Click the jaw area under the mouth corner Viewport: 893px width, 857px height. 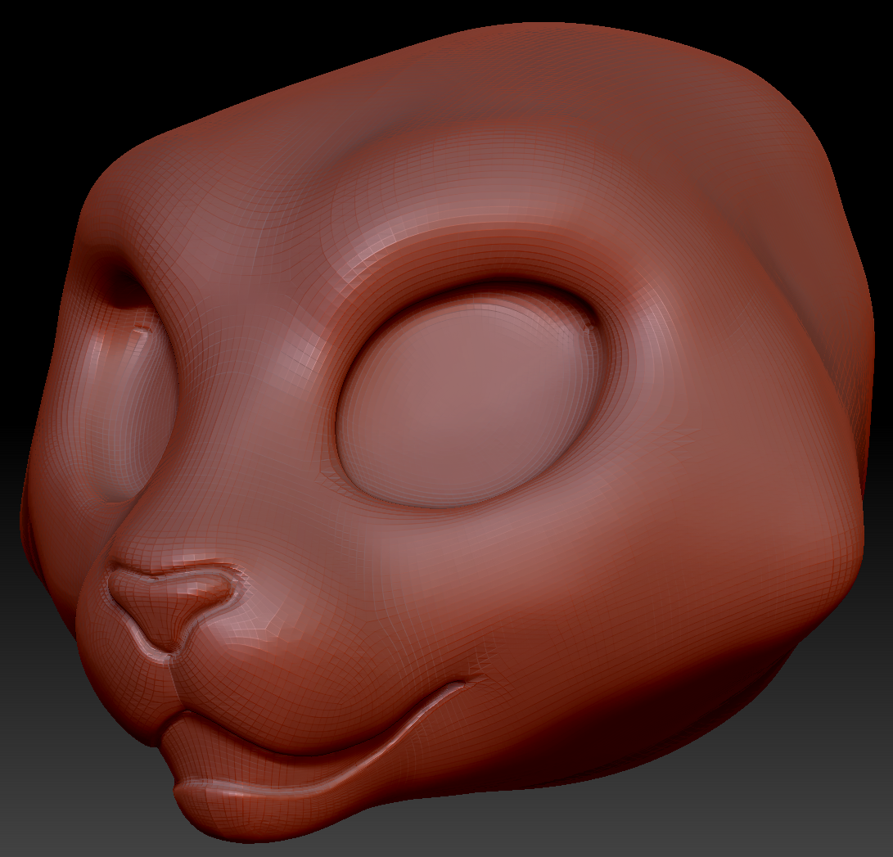click(507, 737)
